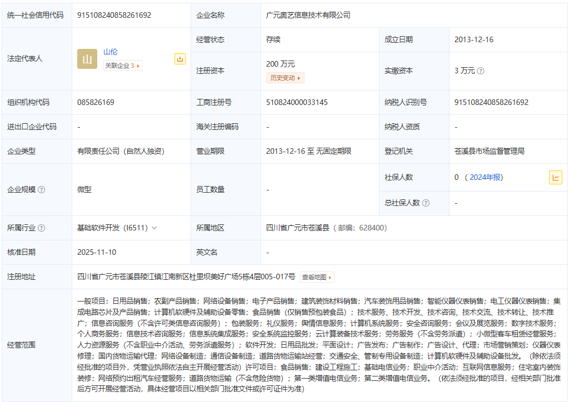Viewport: 569px width, 402px height.
Task: Click organization code 085826169
Action: pos(96,103)
